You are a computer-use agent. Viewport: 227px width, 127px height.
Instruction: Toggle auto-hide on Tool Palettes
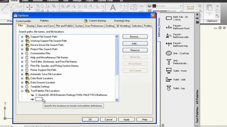point(197,18)
